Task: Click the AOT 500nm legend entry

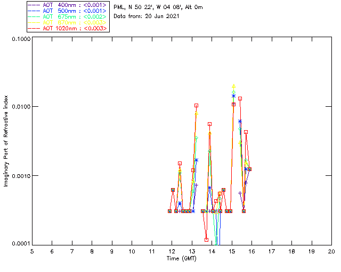Action: pyautogui.click(x=67, y=11)
